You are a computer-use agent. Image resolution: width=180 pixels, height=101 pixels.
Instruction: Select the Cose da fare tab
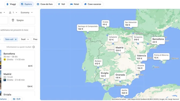coord(45,4)
